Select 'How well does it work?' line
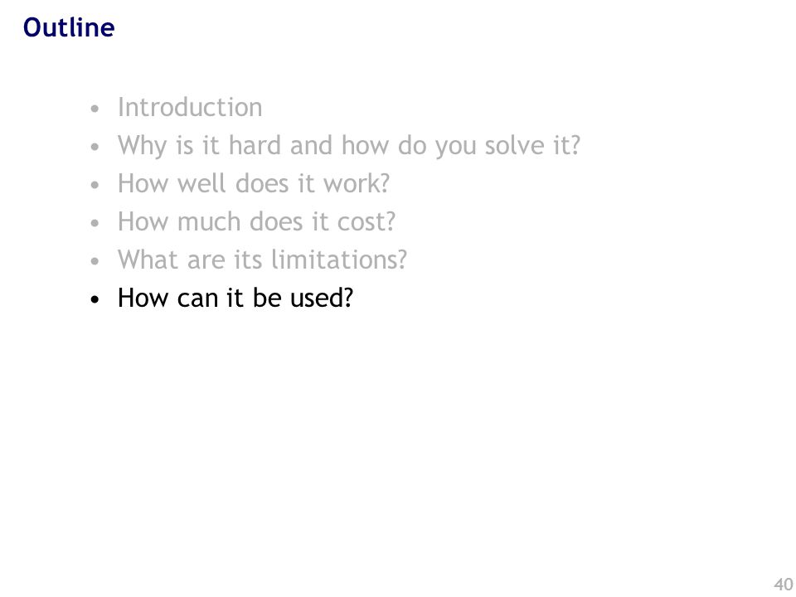This screenshot has width=796, height=597. (254, 183)
